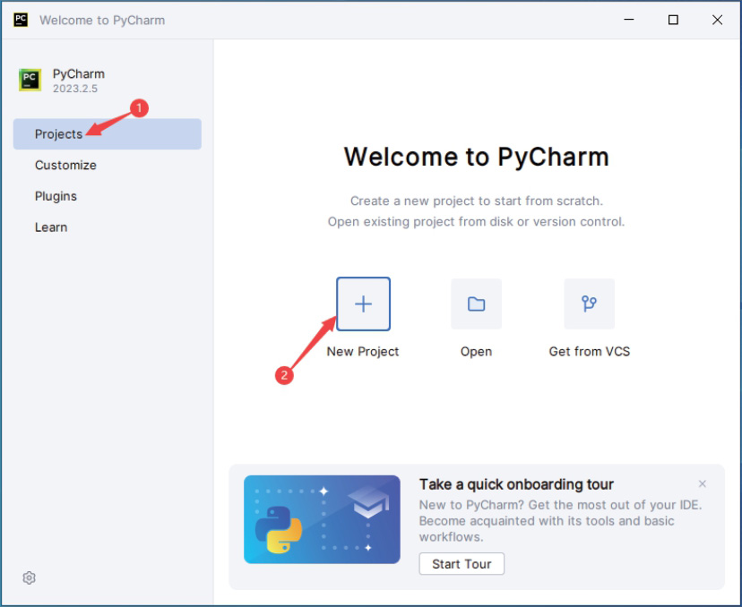Click the Get from VCS label
The height and width of the screenshot is (607, 742).
tap(589, 351)
